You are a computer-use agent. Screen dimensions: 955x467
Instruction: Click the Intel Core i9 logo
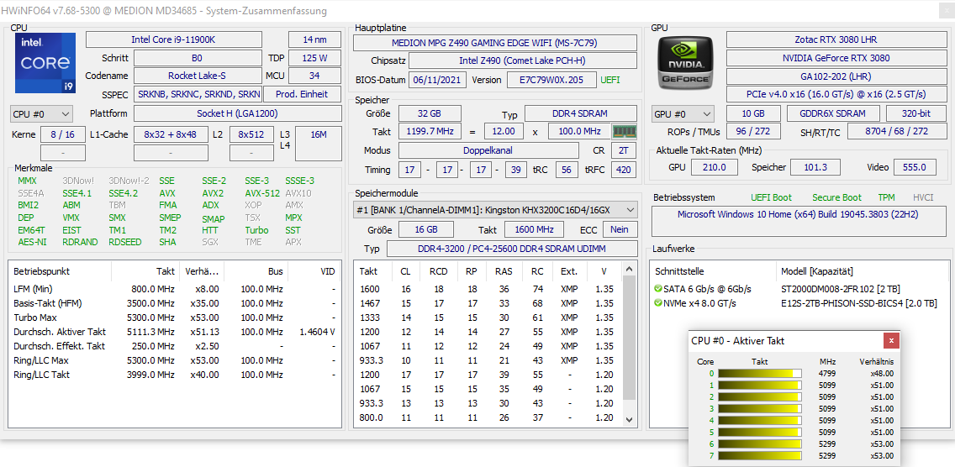(45, 63)
